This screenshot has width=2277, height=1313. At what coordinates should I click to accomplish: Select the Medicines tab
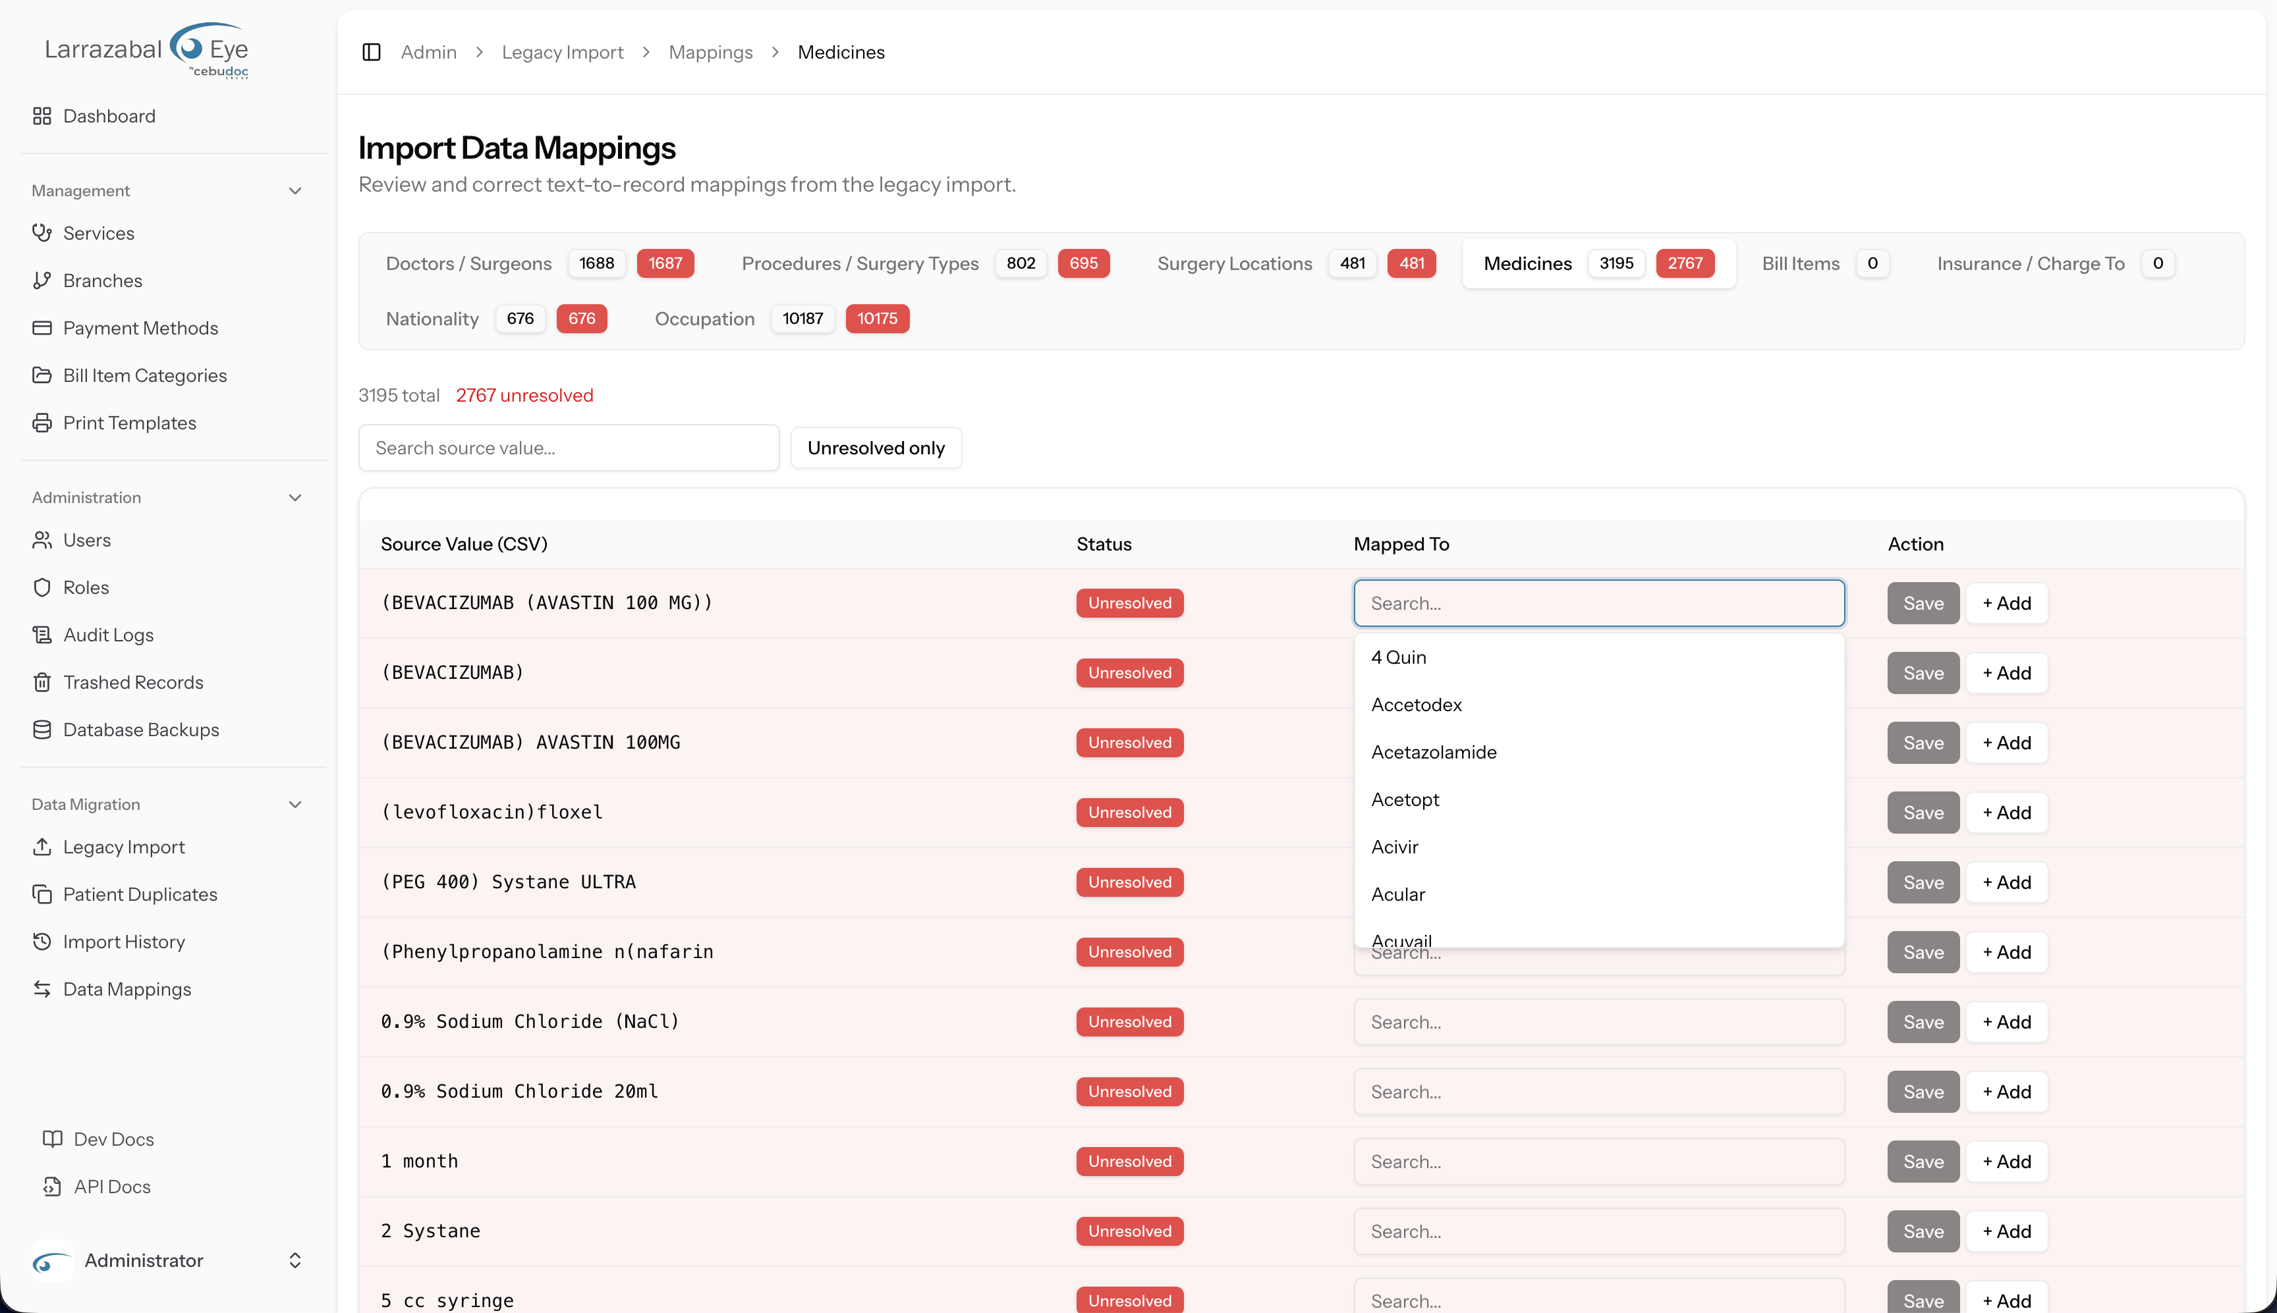1598,263
